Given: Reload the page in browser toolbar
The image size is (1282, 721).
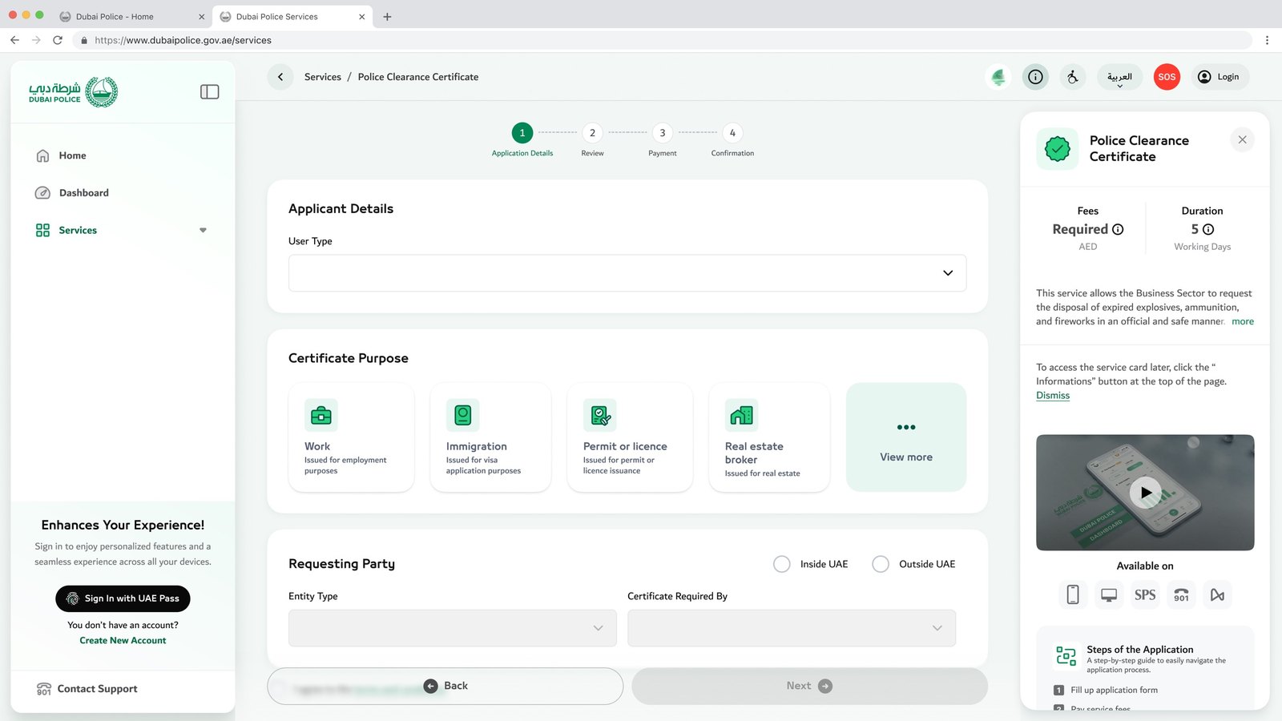Looking at the screenshot, I should coord(58,40).
